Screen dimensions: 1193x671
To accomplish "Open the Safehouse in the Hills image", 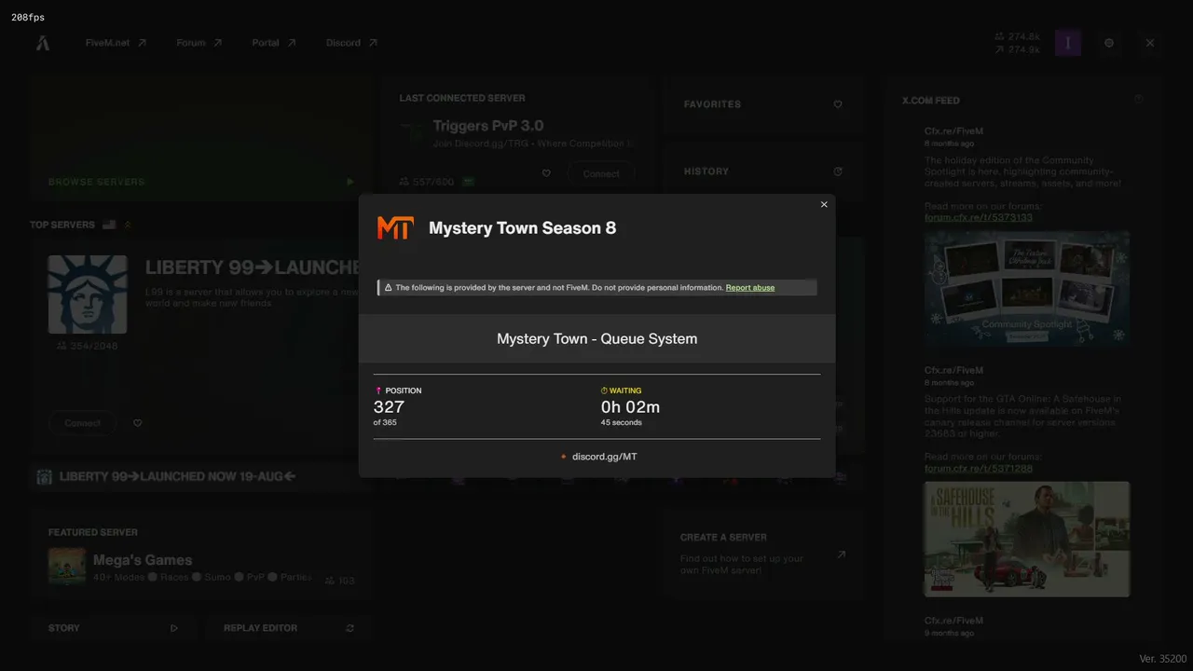I will pyautogui.click(x=1027, y=539).
